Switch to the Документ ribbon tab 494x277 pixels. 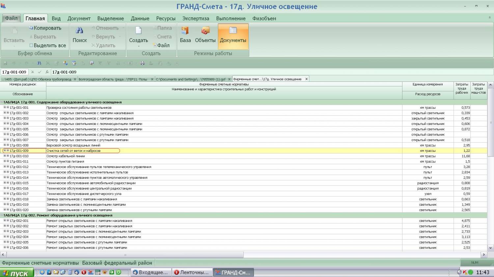click(79, 18)
